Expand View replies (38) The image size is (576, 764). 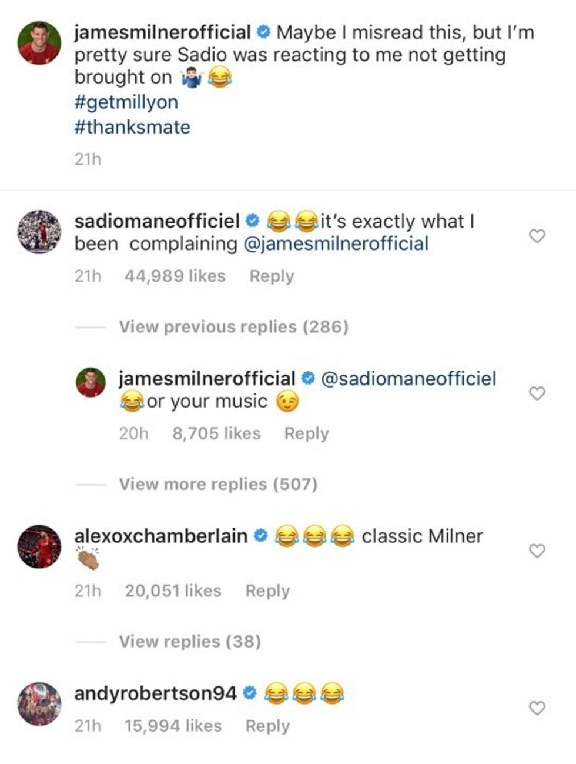coord(190,641)
